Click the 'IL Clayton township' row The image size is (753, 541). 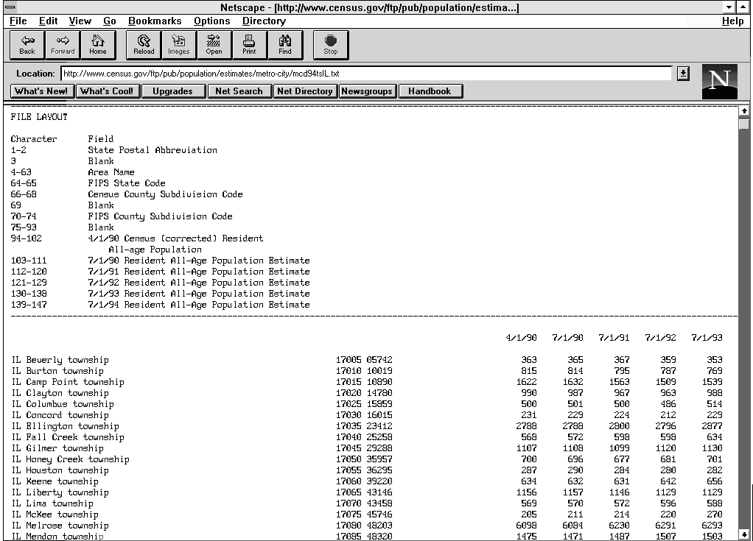367,393
